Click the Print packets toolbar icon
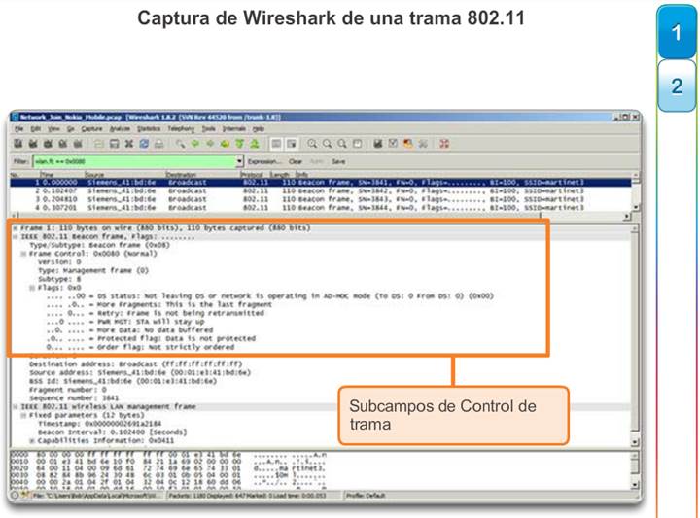The image size is (700, 518). [x=158, y=144]
